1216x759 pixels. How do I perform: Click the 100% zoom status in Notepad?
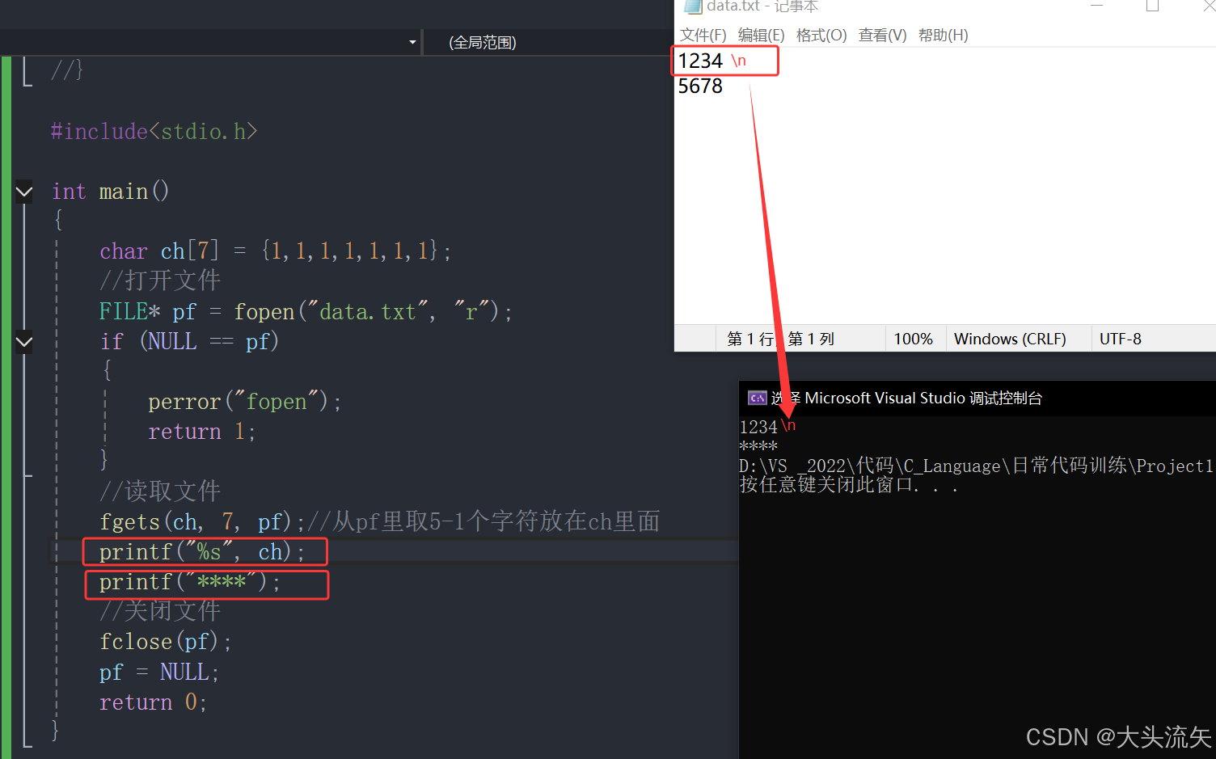point(913,339)
